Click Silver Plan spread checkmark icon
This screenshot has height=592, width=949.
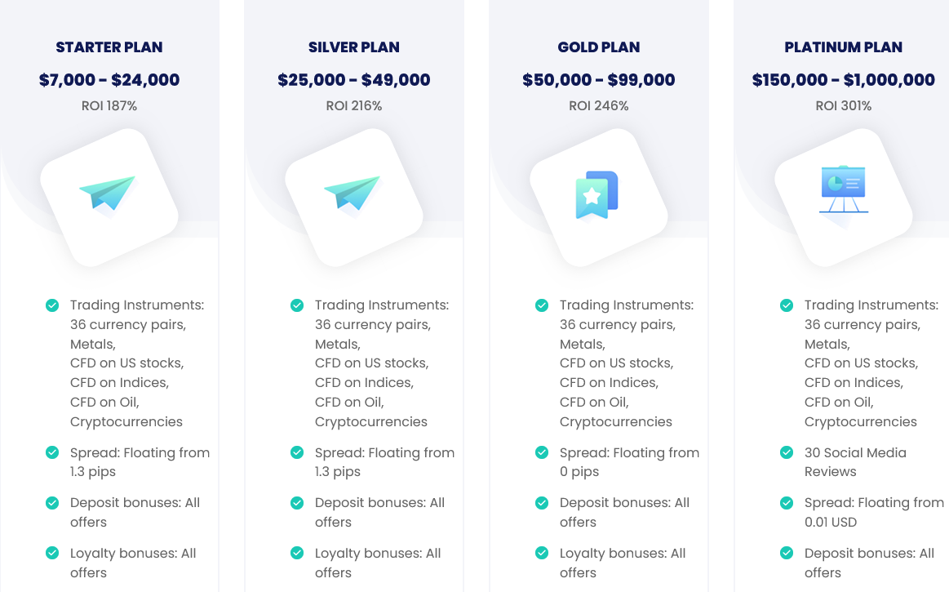tap(297, 452)
